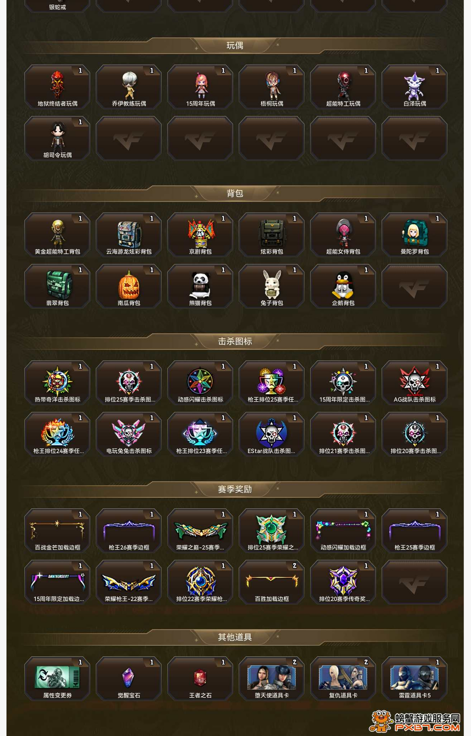
Task: Click the 属性变更券 ticket item
Action: coord(57,678)
